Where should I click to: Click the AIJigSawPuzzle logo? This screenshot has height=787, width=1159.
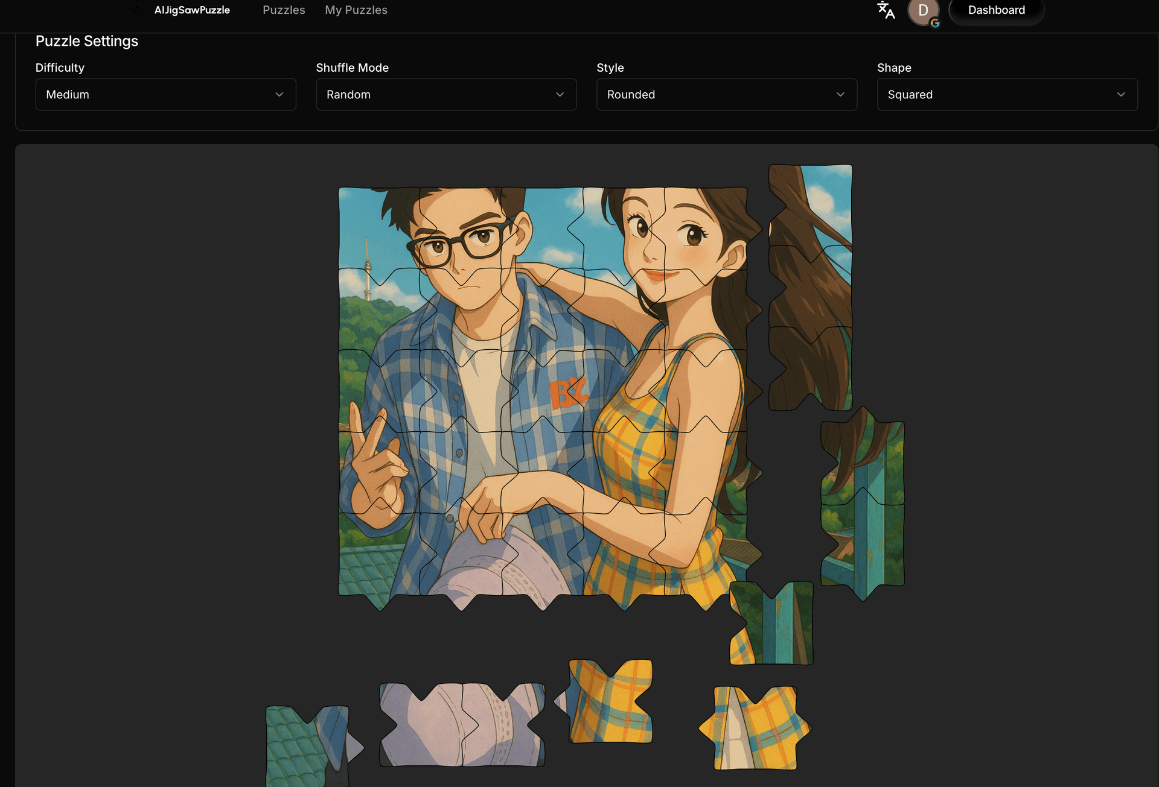pyautogui.click(x=138, y=10)
